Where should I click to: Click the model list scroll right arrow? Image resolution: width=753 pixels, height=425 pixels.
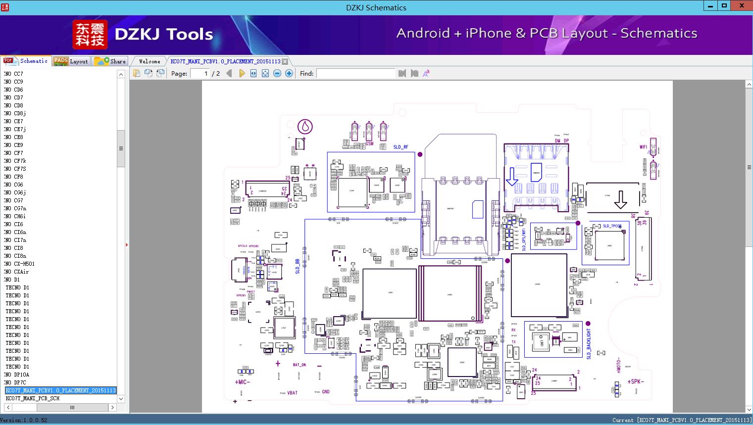[x=112, y=407]
